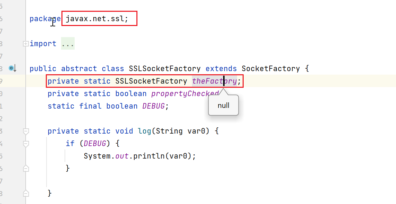Click DEBUG inside the if condition

(95, 144)
